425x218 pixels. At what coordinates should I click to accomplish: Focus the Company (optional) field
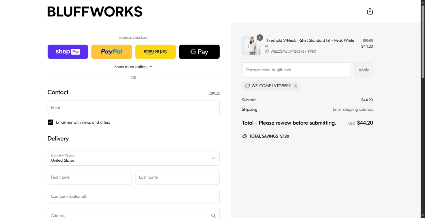pyautogui.click(x=133, y=196)
